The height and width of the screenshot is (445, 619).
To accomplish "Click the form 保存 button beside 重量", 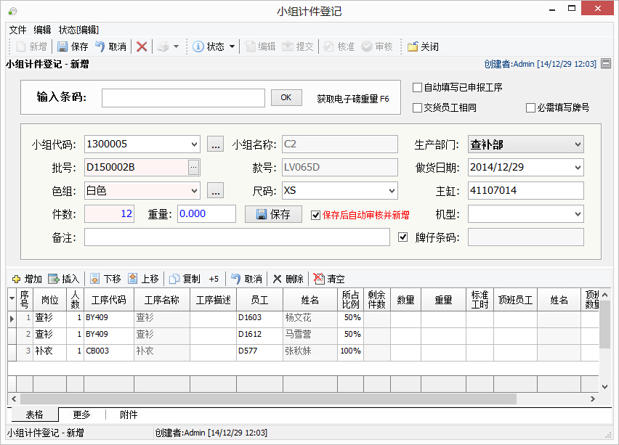I will click(273, 214).
